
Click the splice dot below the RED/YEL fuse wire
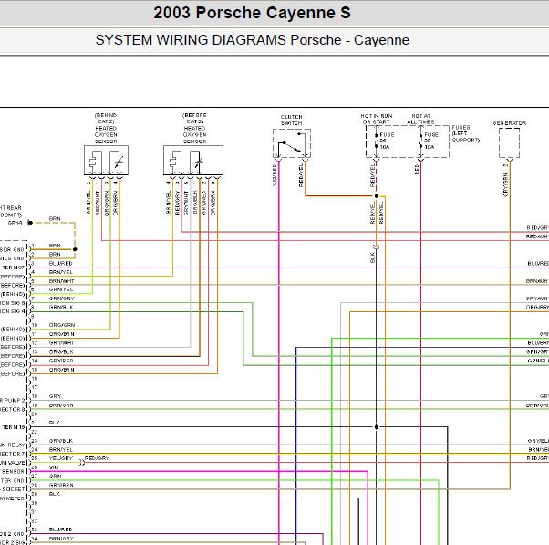coord(377,196)
